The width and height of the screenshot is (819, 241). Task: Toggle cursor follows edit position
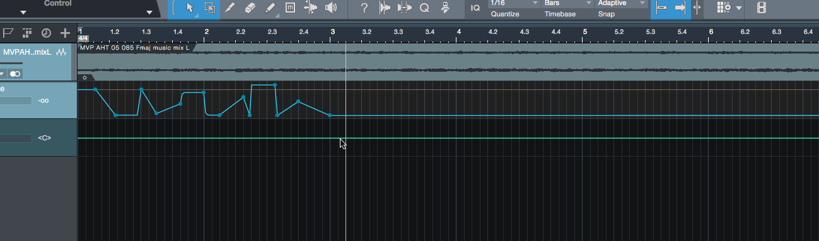pos(697,8)
